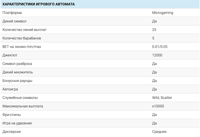Click the "Microgaming" platform value
This screenshot has width=200, height=137.
(163, 13)
